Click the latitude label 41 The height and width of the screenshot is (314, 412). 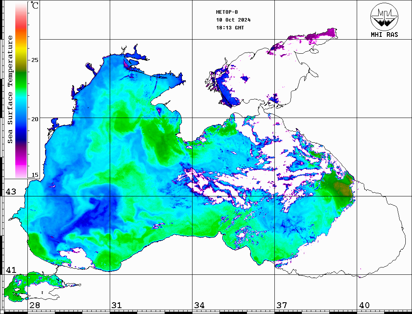[x=11, y=270]
